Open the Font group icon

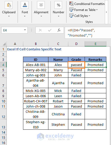[x=25, y=5]
